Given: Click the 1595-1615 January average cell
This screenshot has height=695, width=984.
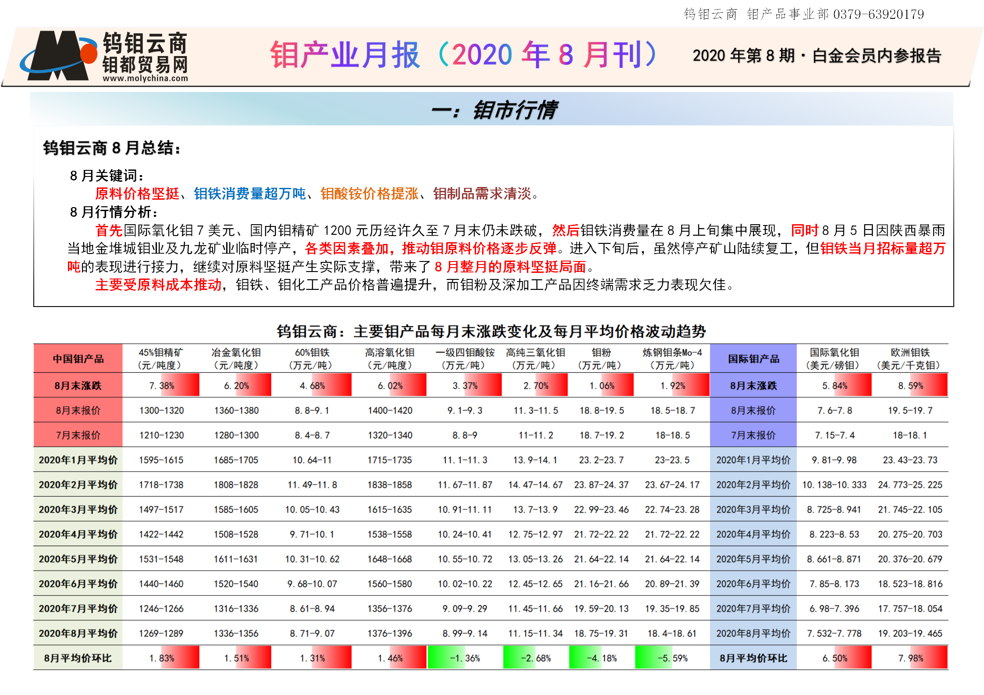Looking at the screenshot, I should (161, 460).
